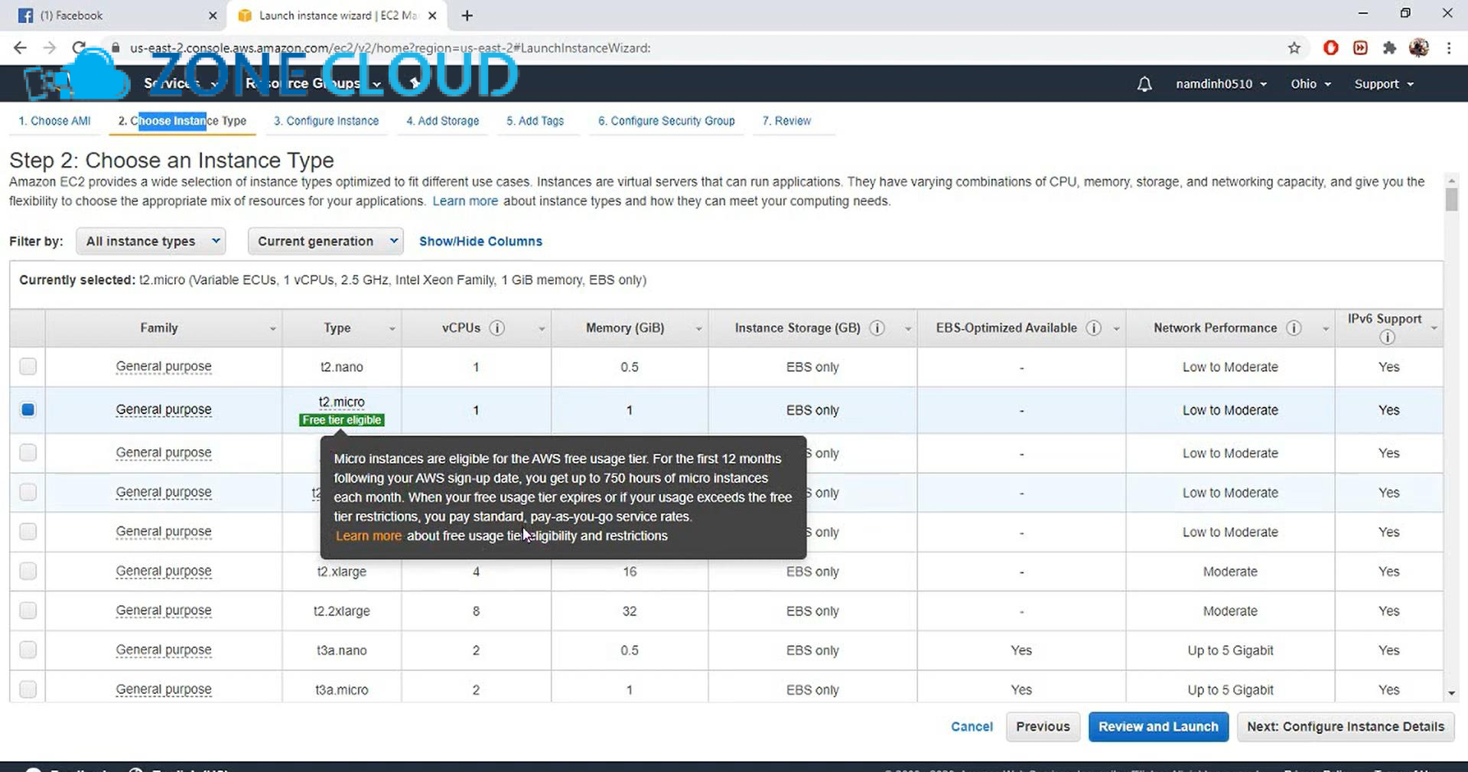Open the Current generation dropdown
1468x772 pixels.
click(325, 241)
